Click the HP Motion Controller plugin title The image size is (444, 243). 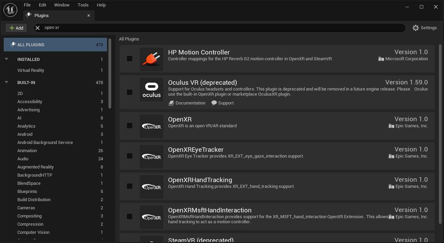click(199, 52)
